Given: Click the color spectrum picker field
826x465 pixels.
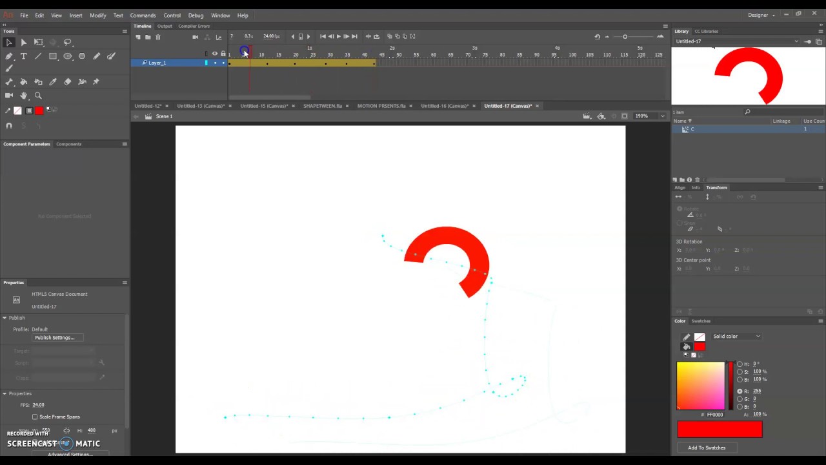Looking at the screenshot, I should [x=701, y=386].
